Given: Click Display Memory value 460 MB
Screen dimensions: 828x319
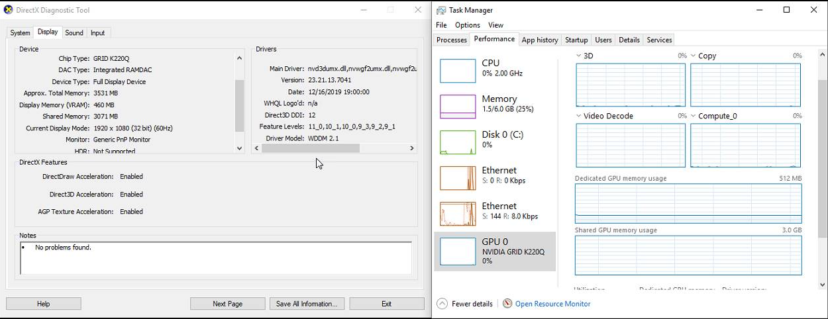Looking at the screenshot, I should coord(104,105).
